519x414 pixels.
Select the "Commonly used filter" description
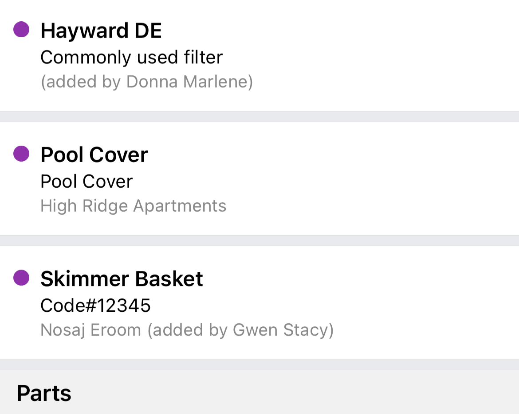coord(131,57)
